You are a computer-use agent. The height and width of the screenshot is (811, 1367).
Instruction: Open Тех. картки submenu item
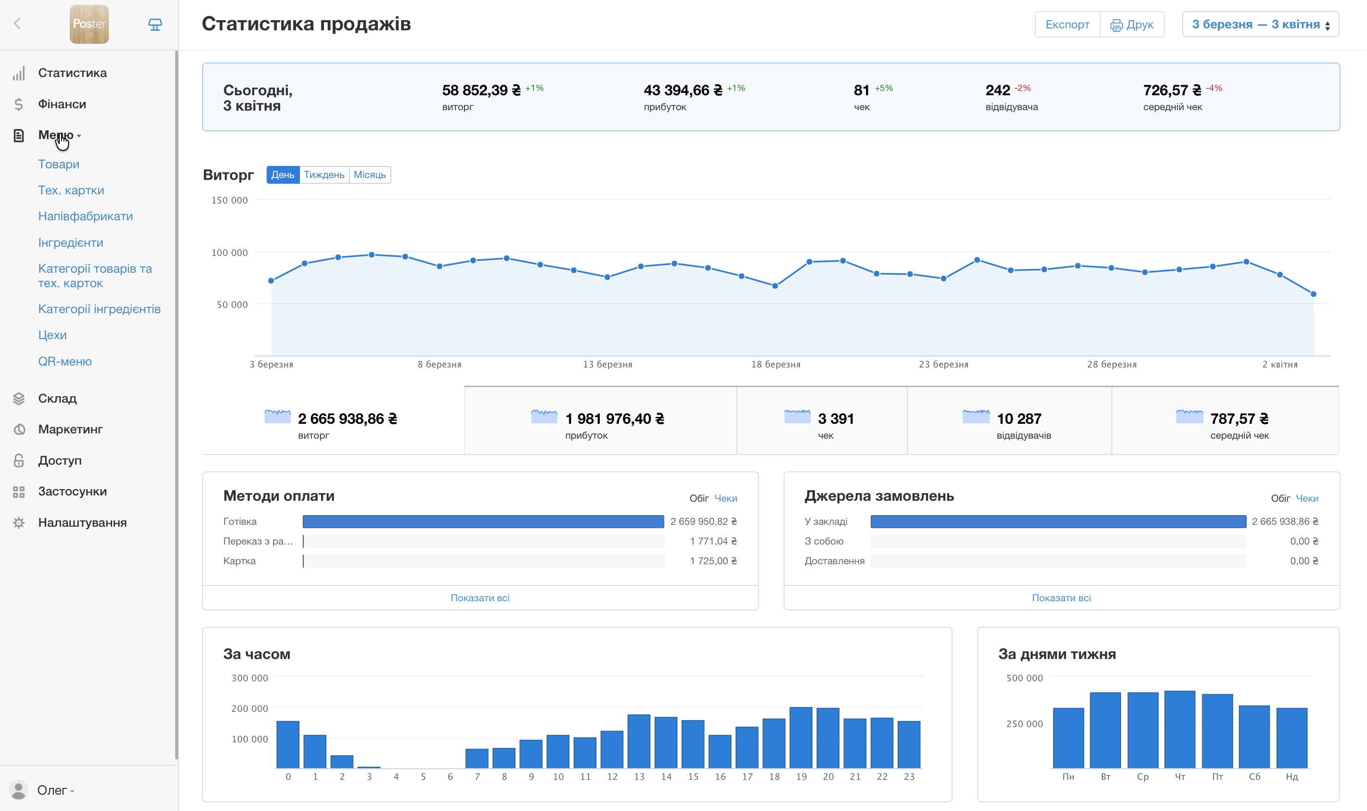pyautogui.click(x=71, y=190)
